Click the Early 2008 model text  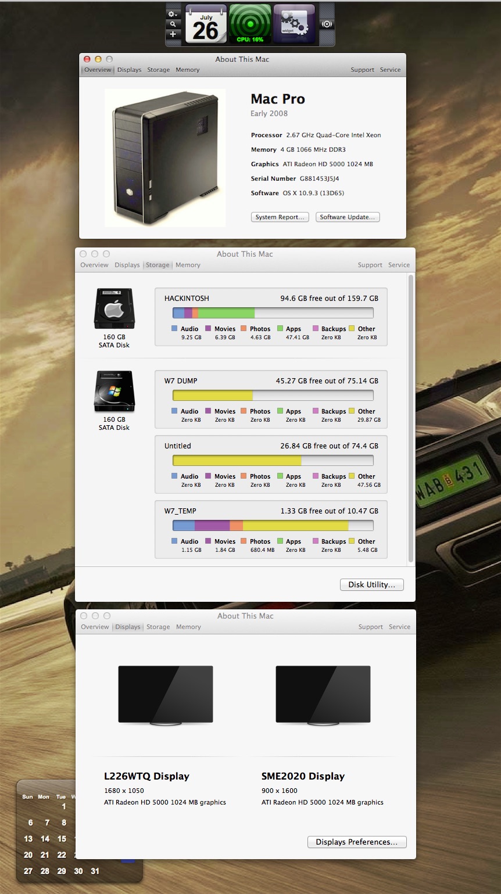tap(269, 113)
